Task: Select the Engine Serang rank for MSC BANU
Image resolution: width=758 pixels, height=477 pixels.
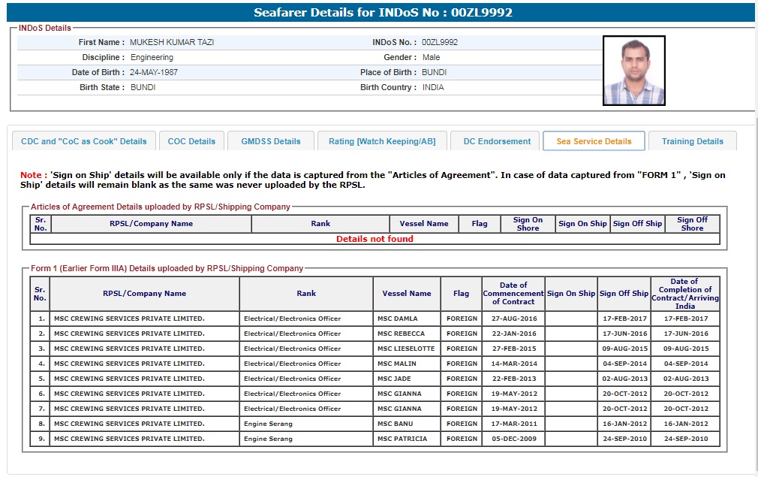Action: tap(268, 424)
